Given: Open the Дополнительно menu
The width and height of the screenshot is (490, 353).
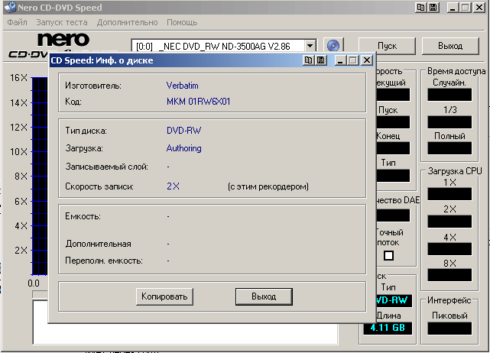Looking at the screenshot, I should (x=127, y=22).
